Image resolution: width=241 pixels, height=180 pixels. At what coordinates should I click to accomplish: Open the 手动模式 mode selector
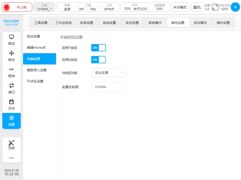180,7
